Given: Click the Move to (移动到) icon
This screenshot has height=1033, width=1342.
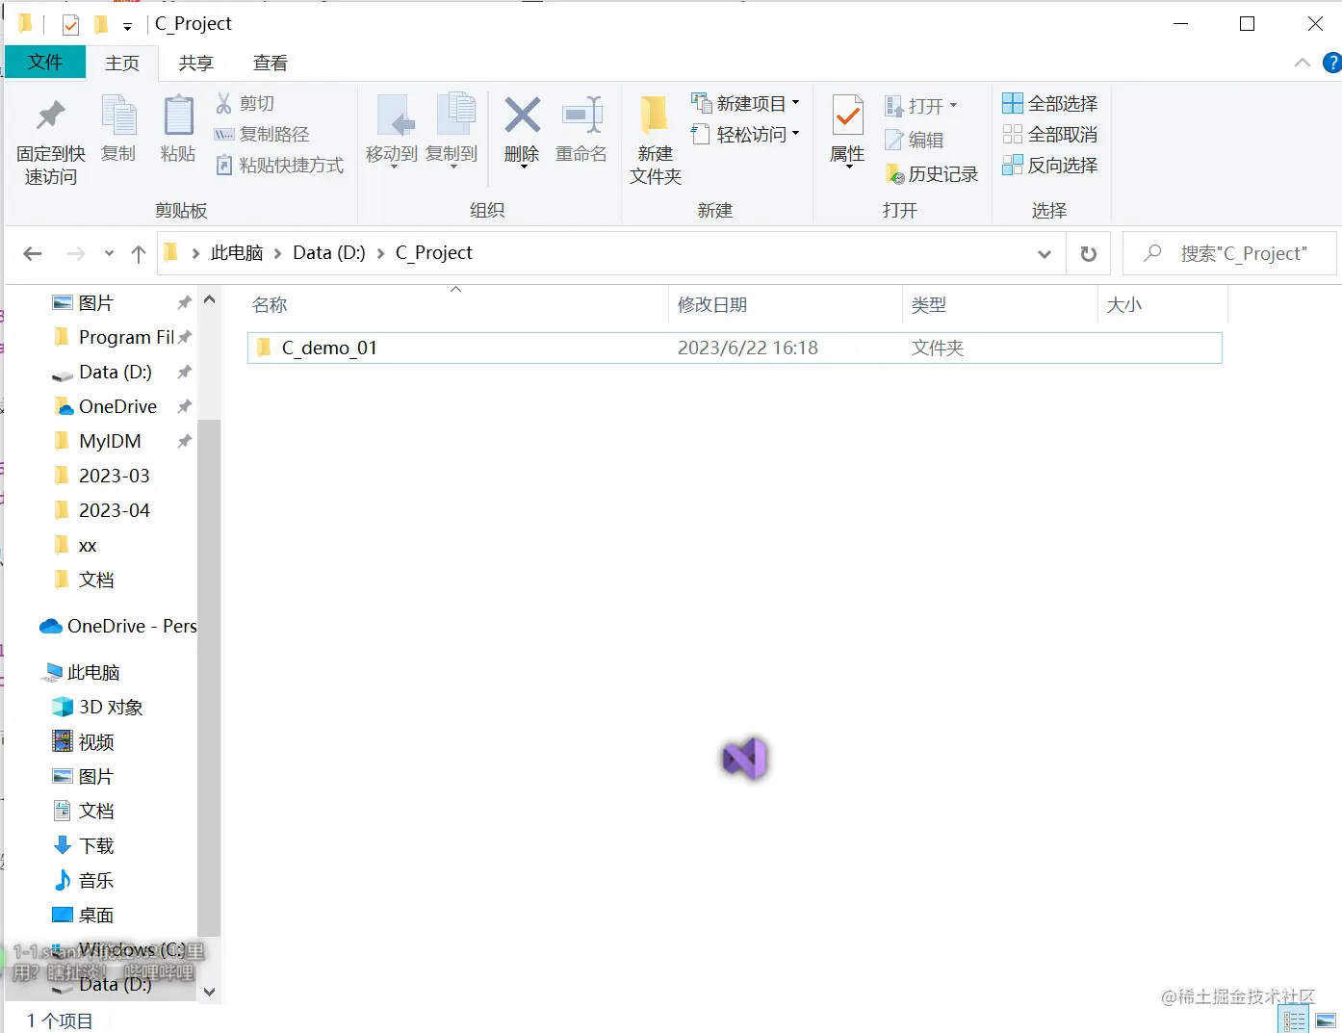Looking at the screenshot, I should [x=395, y=115].
